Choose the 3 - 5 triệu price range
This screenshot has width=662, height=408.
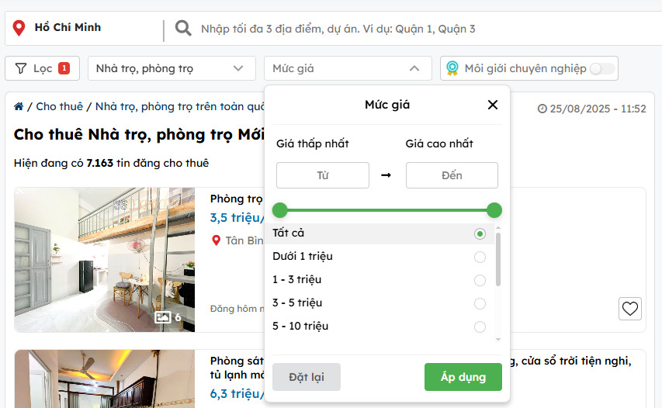[x=480, y=303]
